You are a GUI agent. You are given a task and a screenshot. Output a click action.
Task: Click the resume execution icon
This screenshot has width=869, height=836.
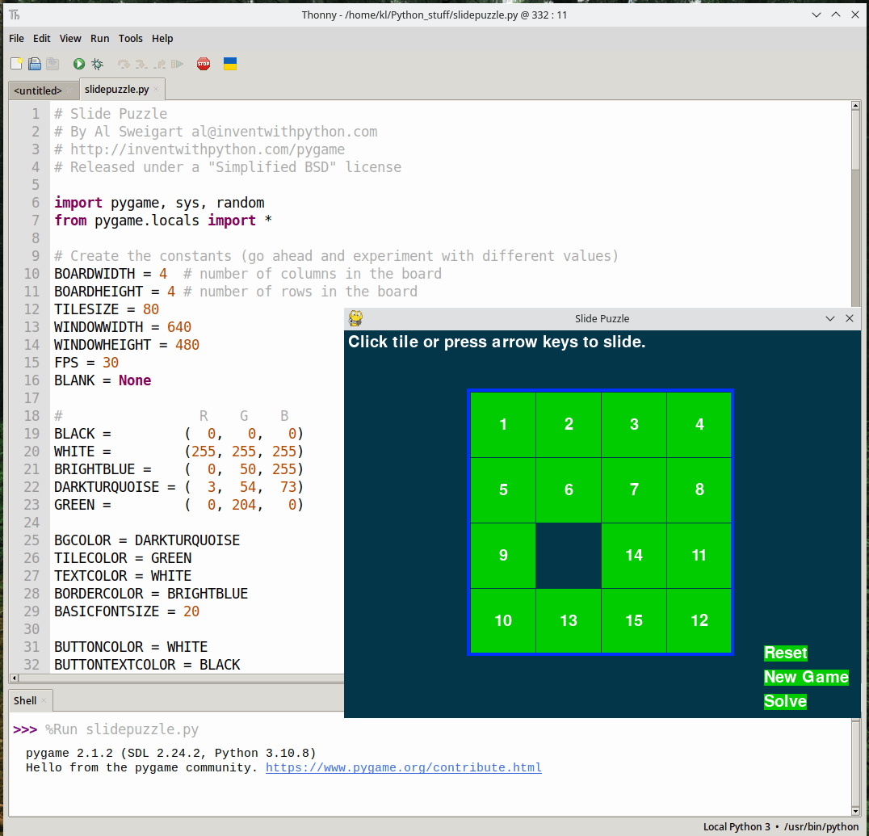[178, 63]
